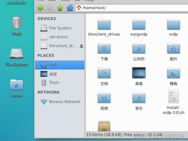Open home folder via toolbar house icon
The width and height of the screenshot is (188, 141).
pos(70,8)
